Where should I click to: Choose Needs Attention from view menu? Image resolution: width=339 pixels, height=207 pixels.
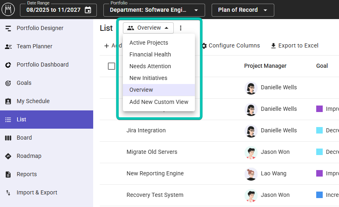point(150,66)
